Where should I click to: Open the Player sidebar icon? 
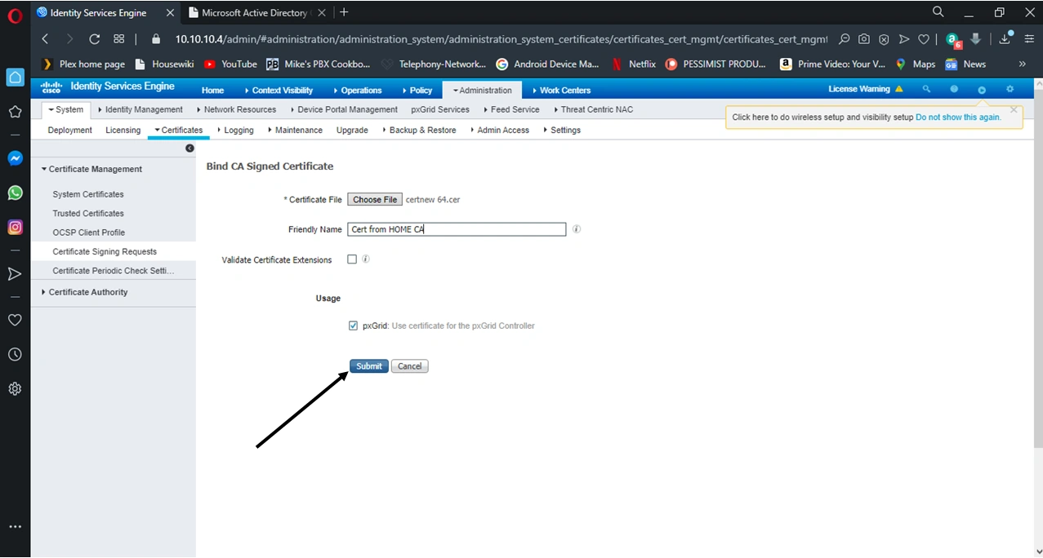tap(15, 274)
